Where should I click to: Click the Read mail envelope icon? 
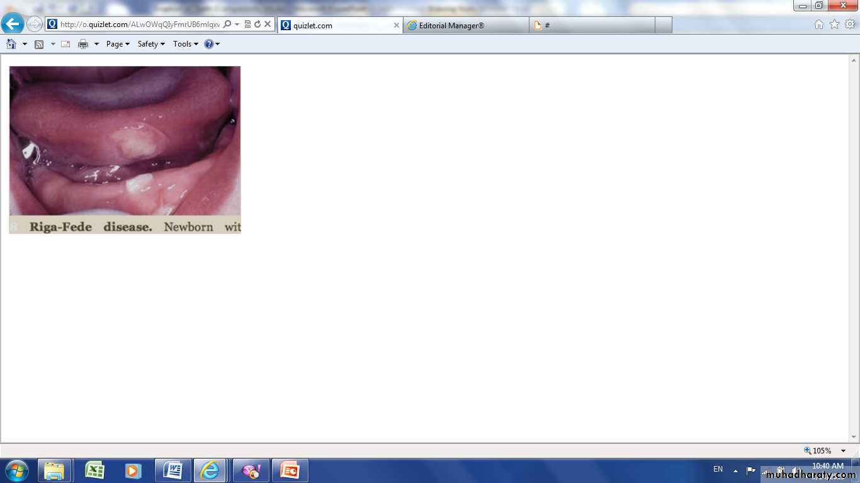(x=65, y=44)
